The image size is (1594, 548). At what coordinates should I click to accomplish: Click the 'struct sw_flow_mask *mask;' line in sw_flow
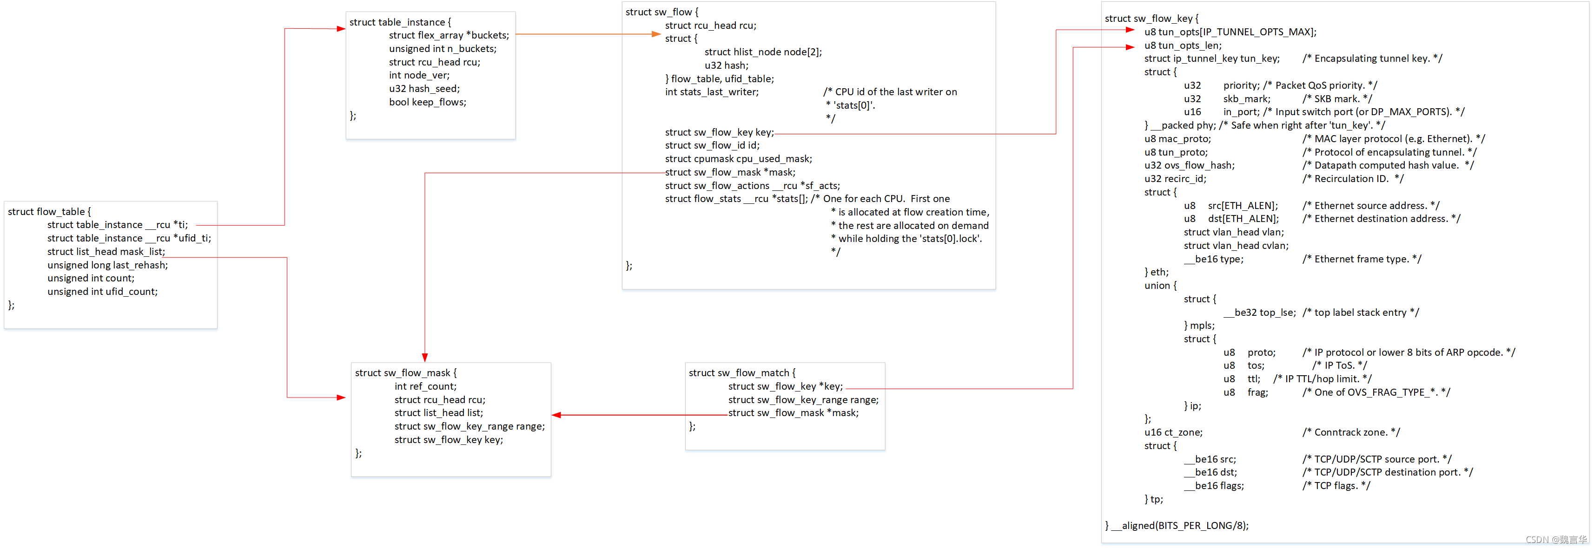tap(730, 173)
